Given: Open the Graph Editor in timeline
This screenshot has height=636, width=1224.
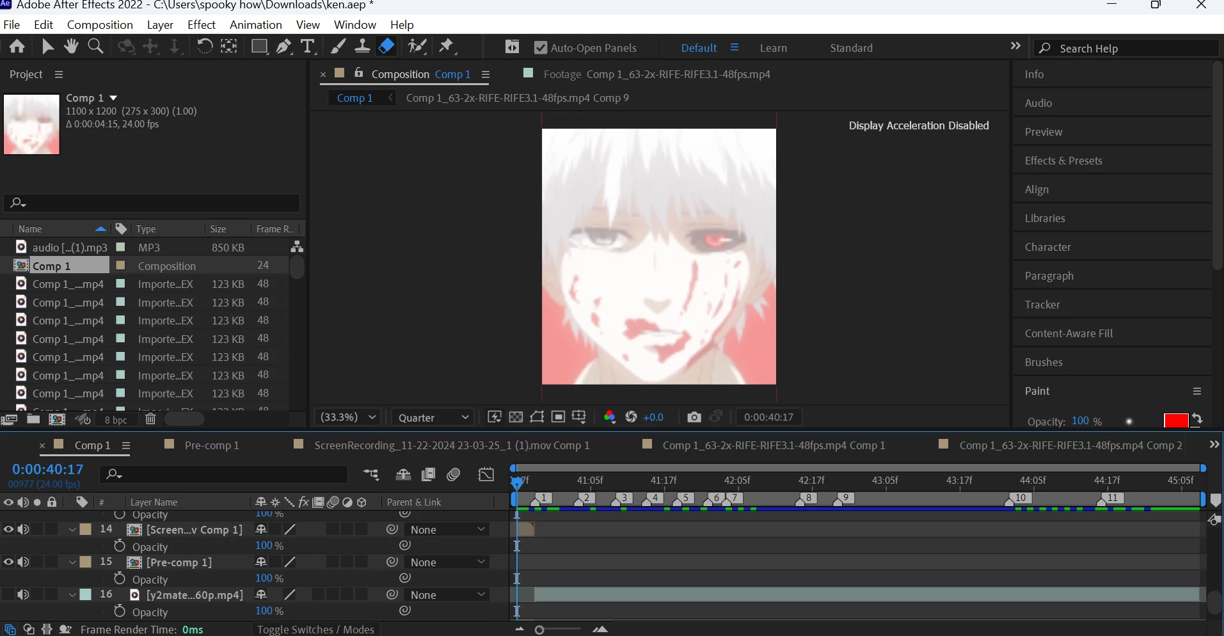Looking at the screenshot, I should (x=486, y=475).
